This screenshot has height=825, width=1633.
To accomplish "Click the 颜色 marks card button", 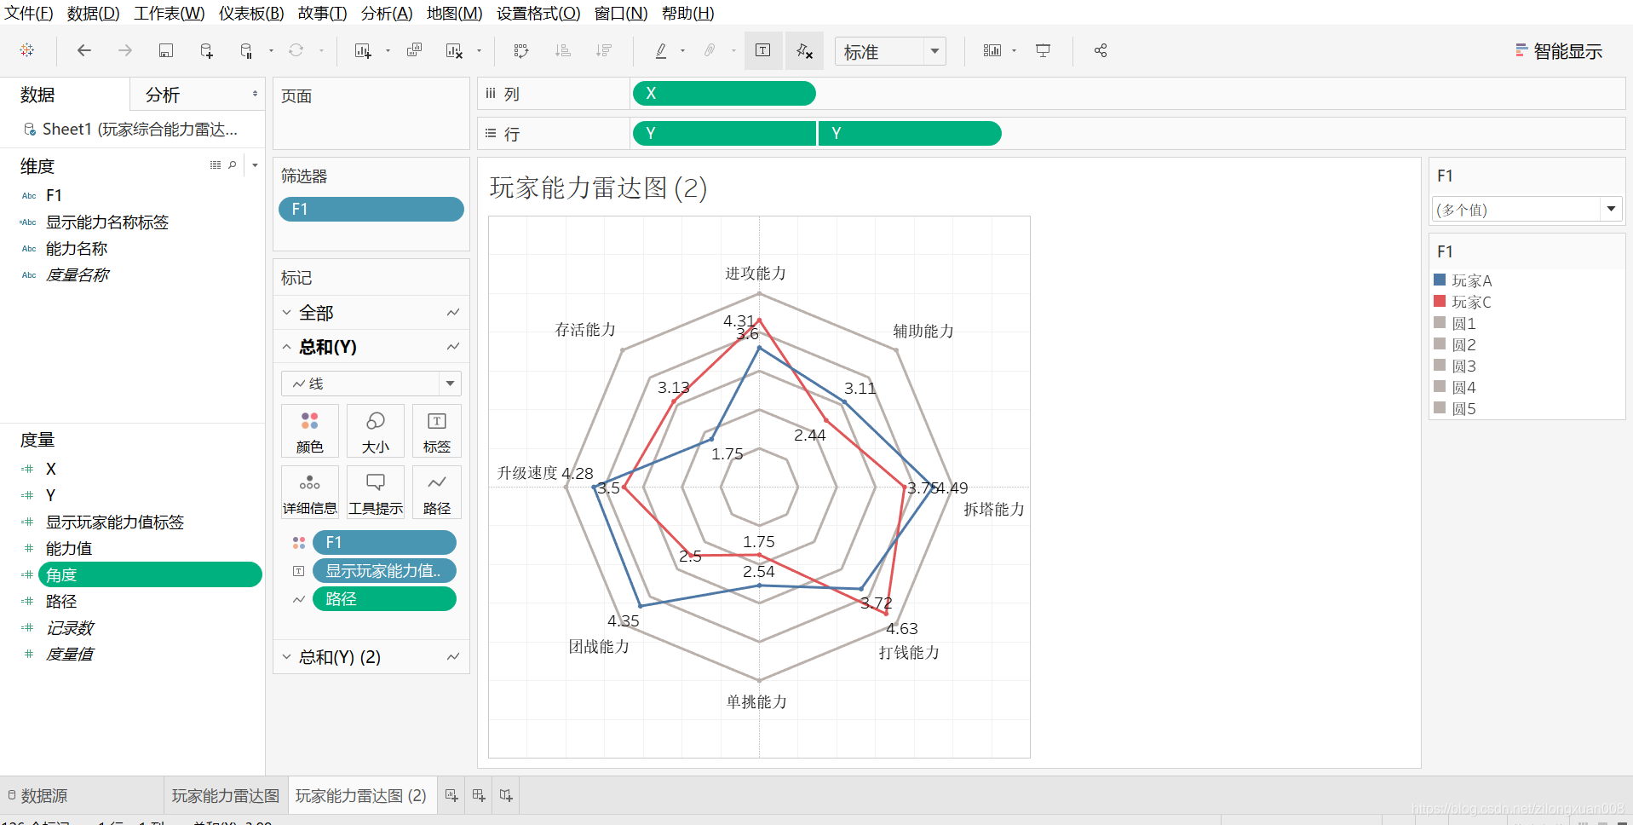I will click(310, 432).
